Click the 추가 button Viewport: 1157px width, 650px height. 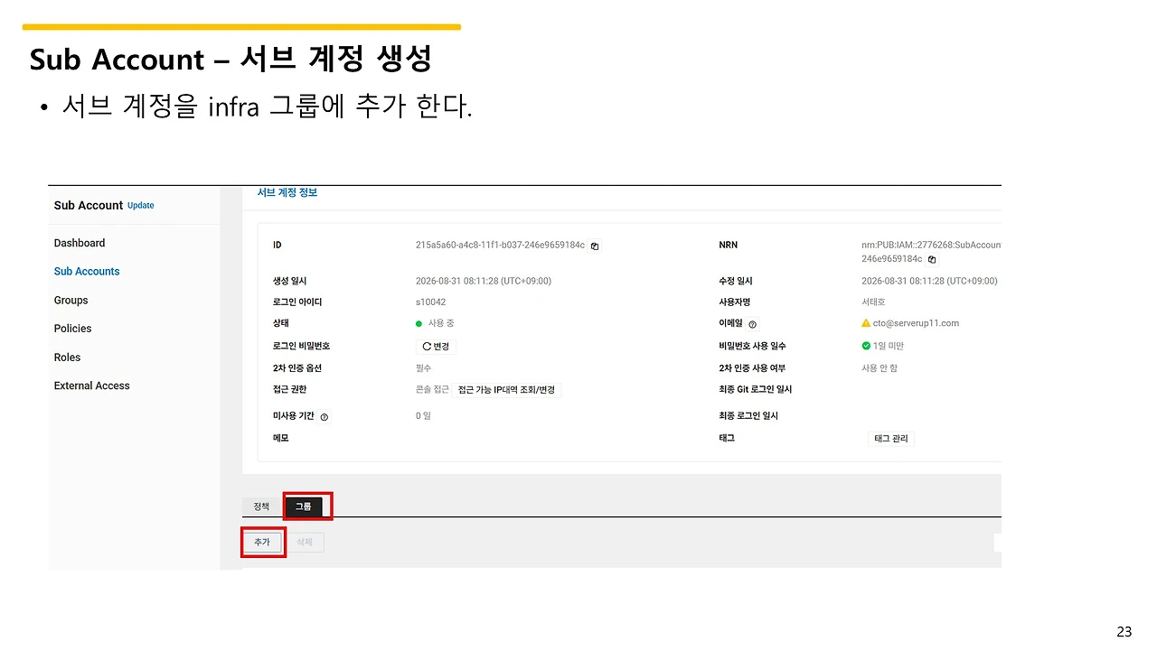(x=262, y=543)
